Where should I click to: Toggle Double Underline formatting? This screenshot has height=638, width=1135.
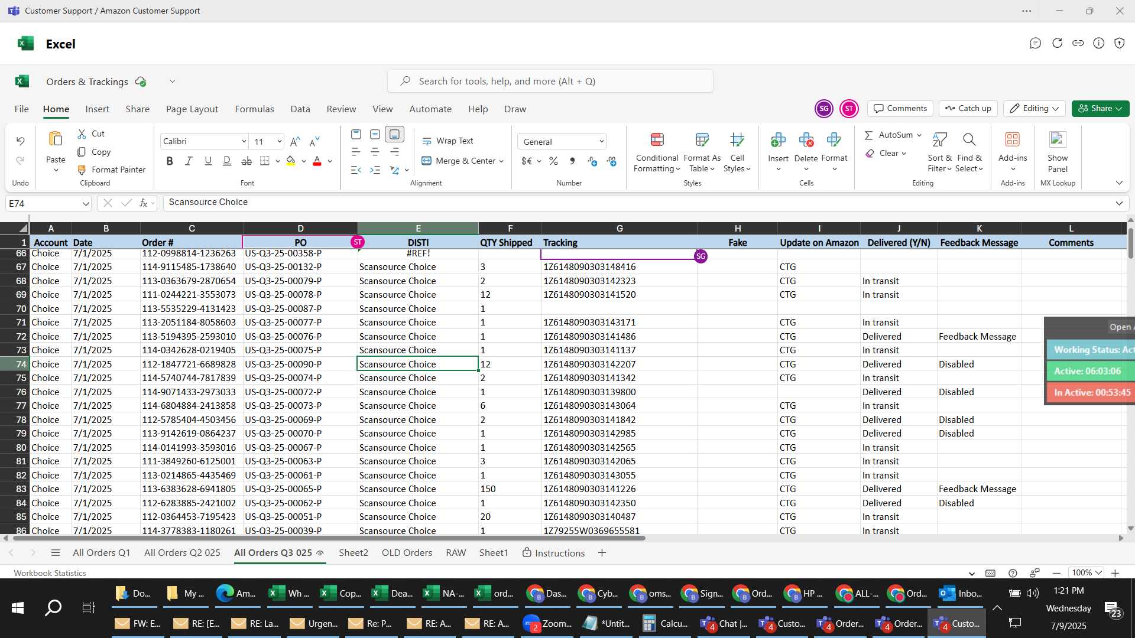227,161
